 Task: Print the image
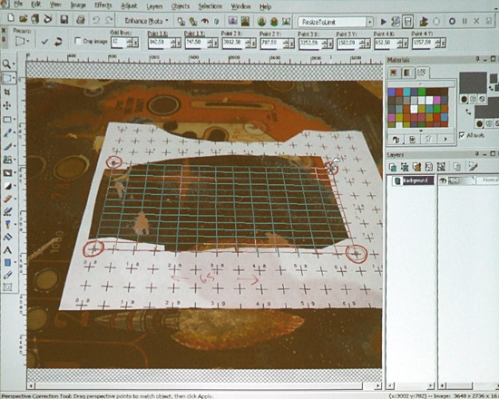80,20
